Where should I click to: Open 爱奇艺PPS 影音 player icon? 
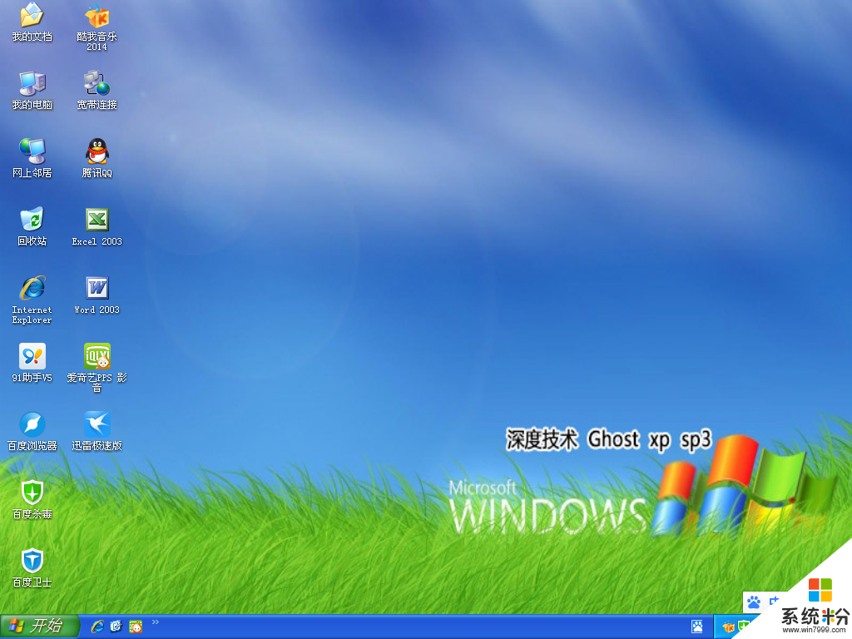coord(97,357)
